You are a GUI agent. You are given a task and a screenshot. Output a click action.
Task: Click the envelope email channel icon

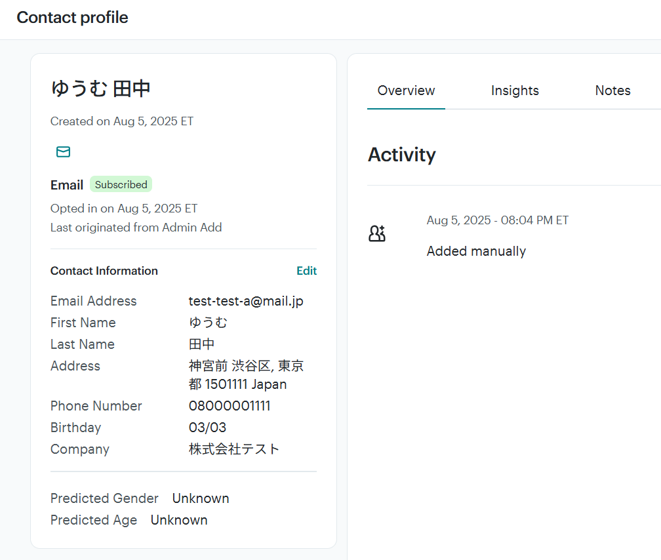coord(63,152)
